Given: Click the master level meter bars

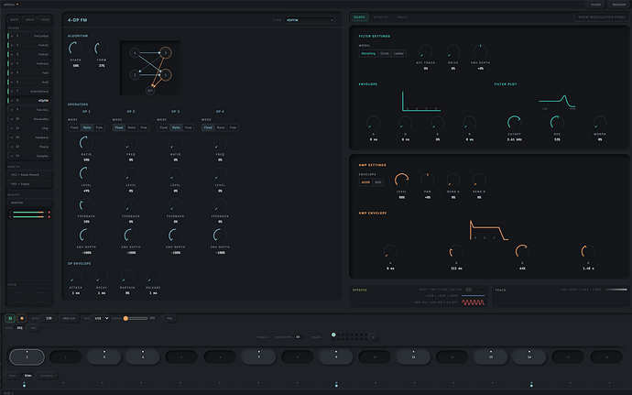Looking at the screenshot, I should pos(30,214).
